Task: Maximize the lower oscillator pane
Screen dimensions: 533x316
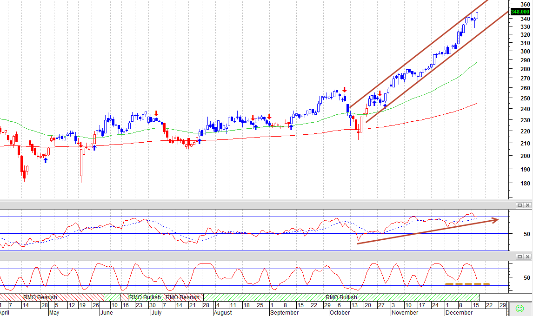Action: [x=520, y=257]
